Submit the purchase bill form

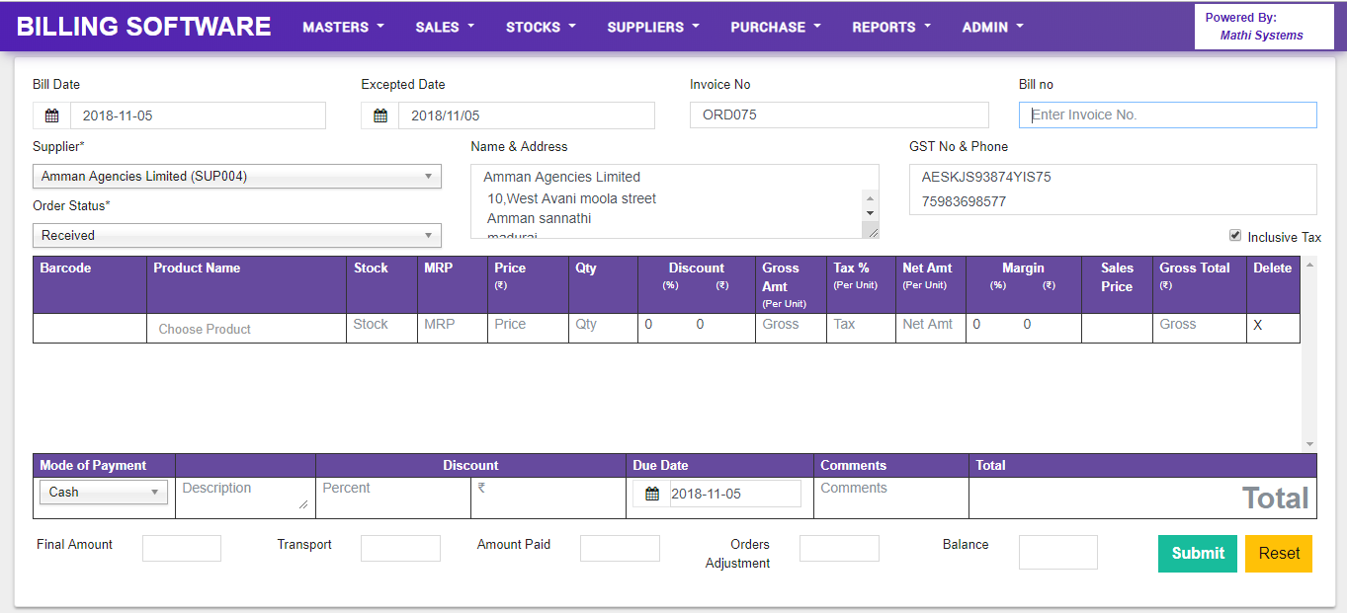[1197, 554]
